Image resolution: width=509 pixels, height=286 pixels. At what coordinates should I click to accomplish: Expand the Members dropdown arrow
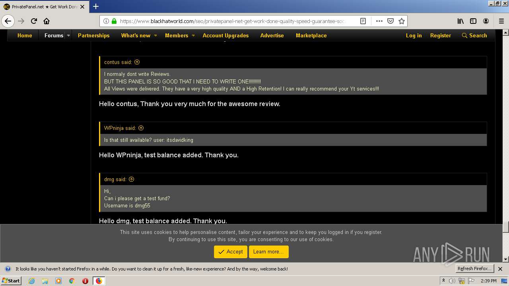point(193,35)
